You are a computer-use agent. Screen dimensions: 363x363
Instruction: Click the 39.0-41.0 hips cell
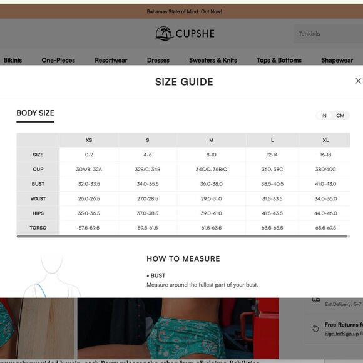click(x=211, y=213)
